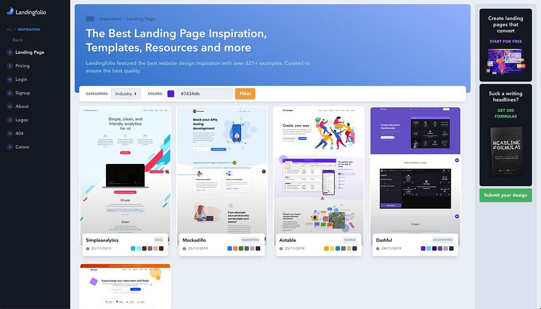Click the Simpleanalytics card title

(x=102, y=240)
